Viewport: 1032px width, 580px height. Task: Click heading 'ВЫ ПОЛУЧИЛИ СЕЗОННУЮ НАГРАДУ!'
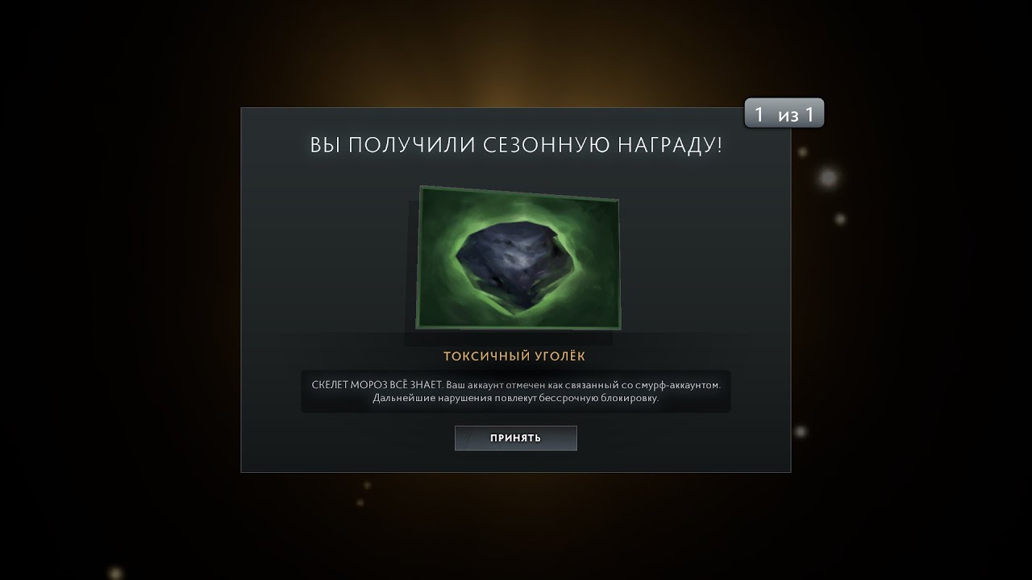(516, 146)
